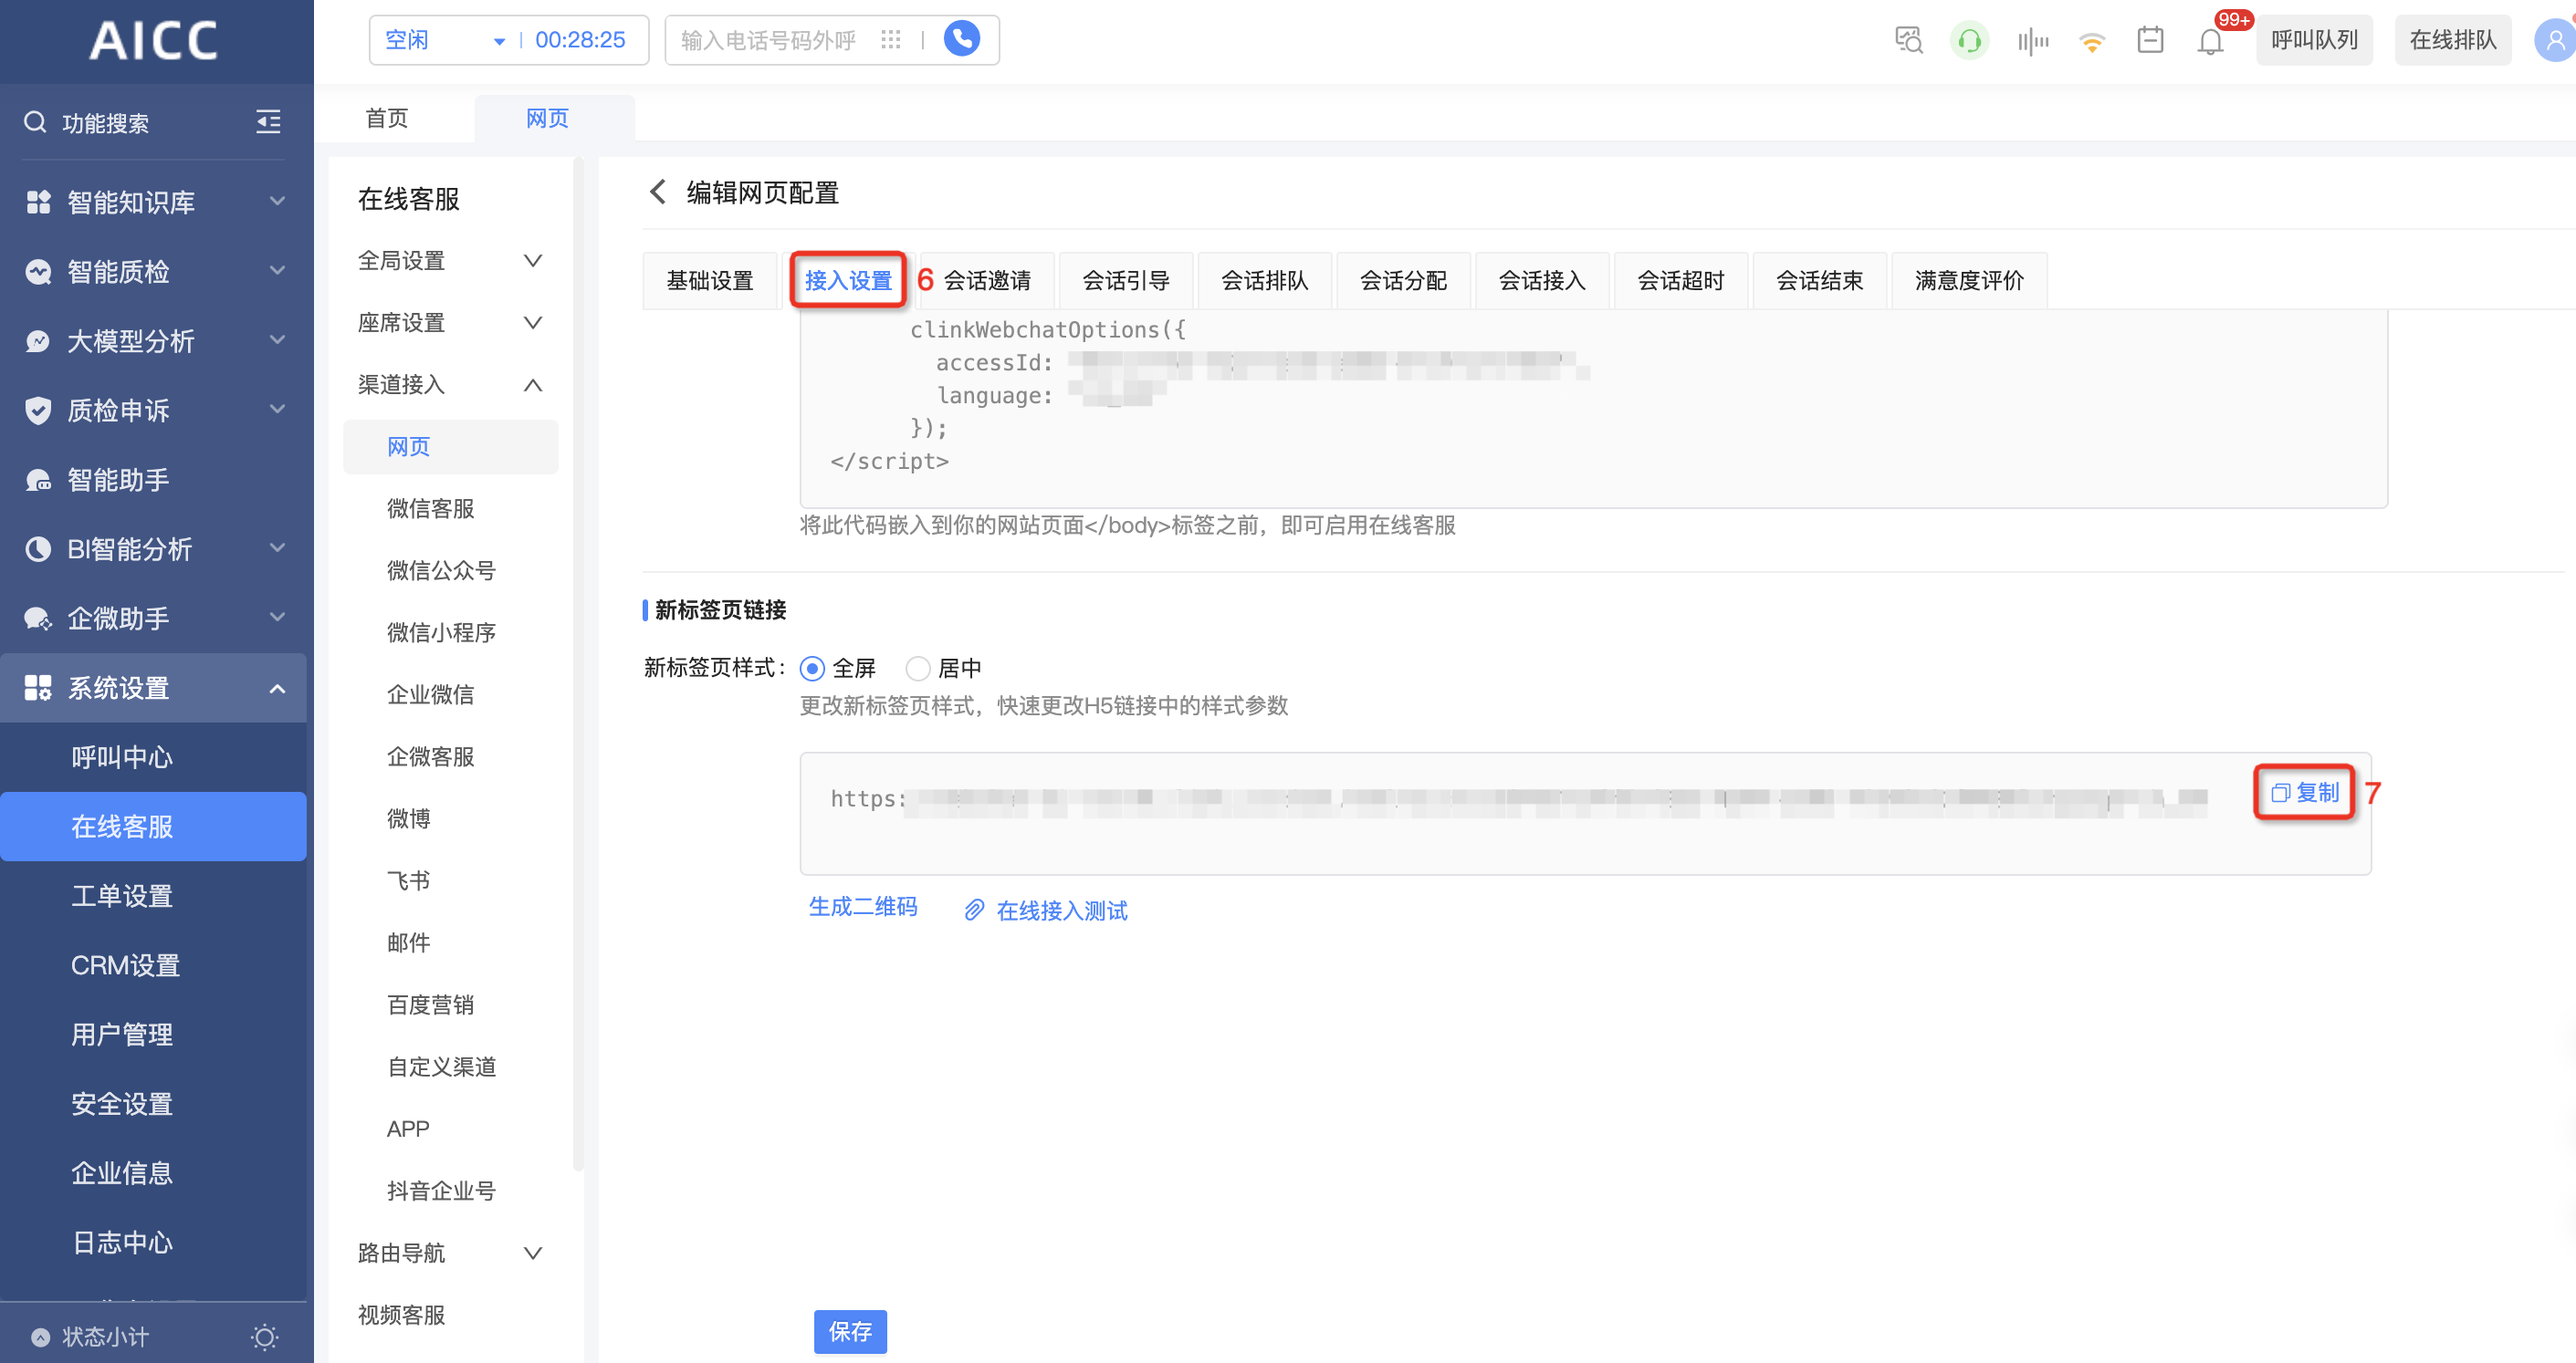Click the paperclip icon beside 在线接入测试

[x=974, y=910]
